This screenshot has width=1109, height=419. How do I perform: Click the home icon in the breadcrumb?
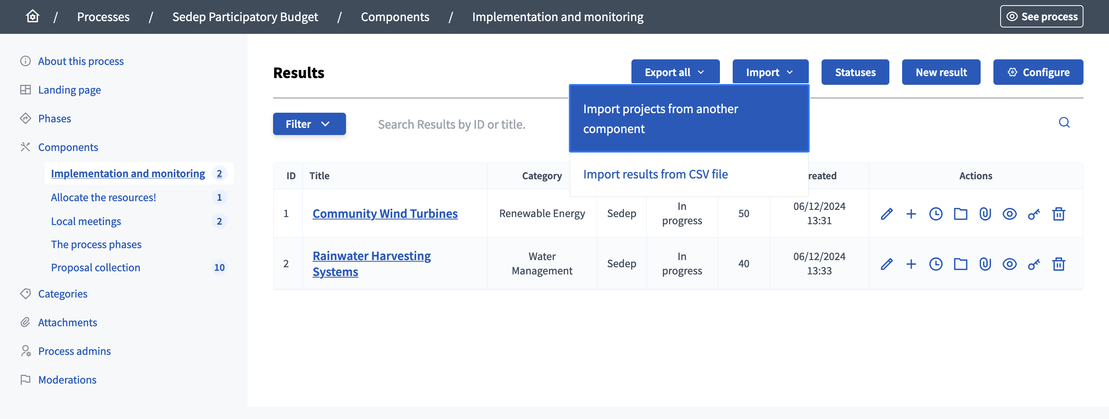(32, 16)
